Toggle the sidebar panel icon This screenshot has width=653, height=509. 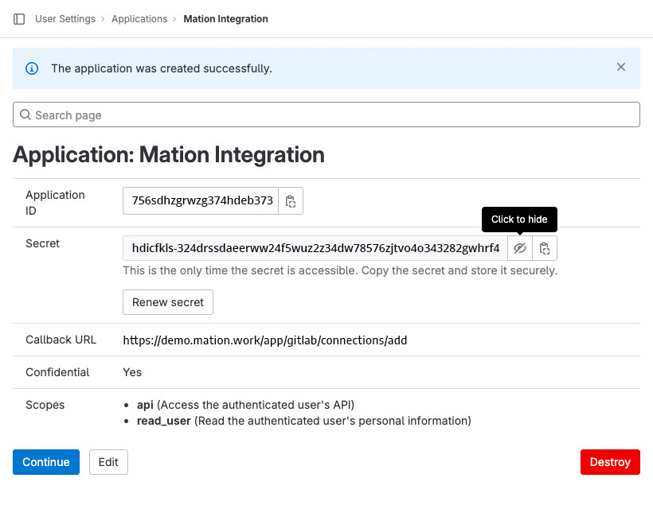[x=19, y=19]
